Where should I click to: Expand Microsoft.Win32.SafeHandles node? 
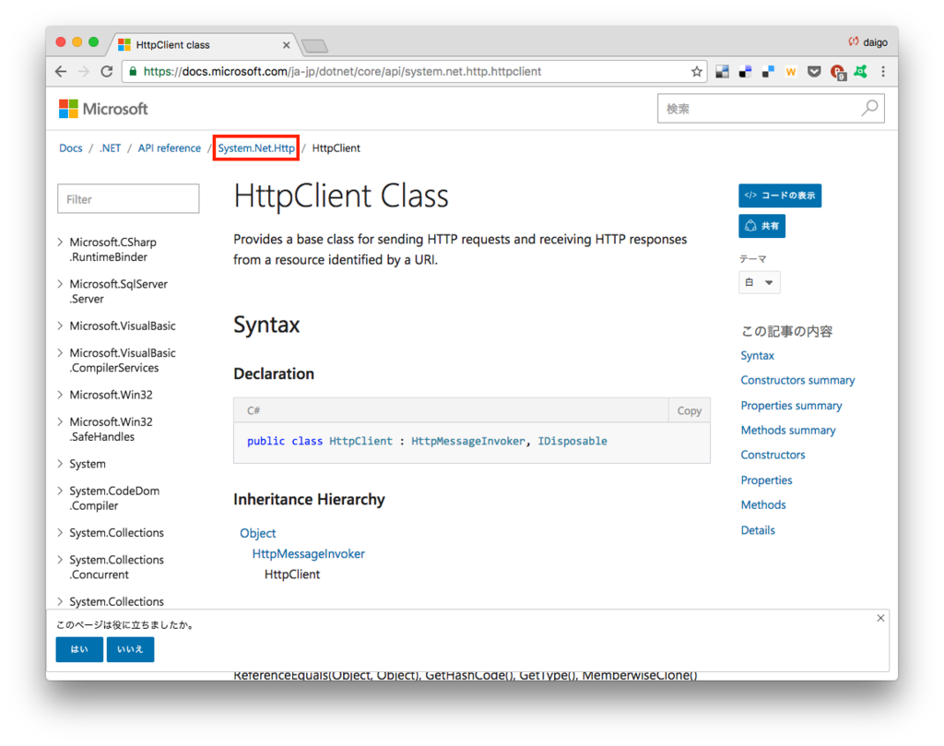[60, 421]
